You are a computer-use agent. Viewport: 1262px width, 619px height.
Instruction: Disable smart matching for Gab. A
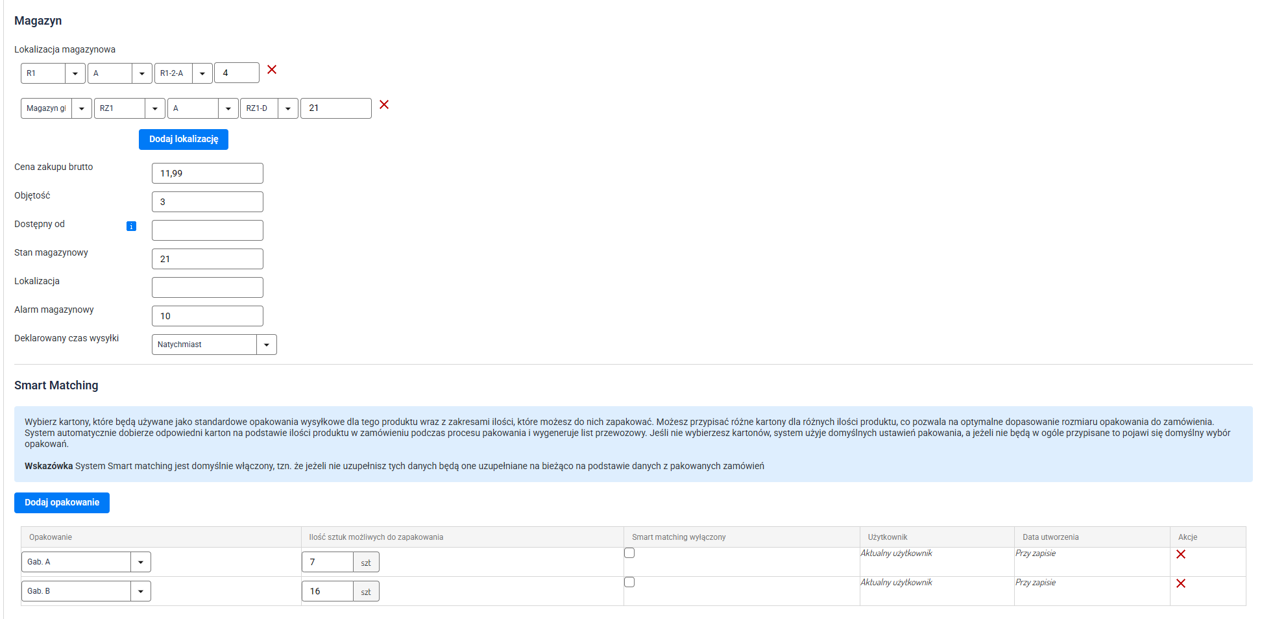tap(629, 553)
